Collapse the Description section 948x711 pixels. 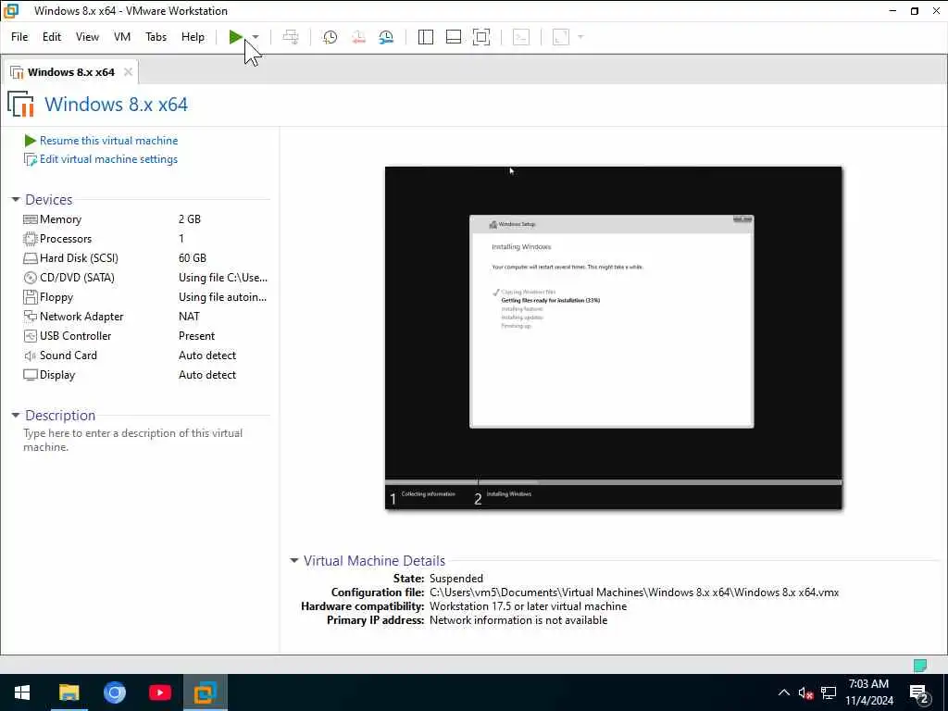(16, 416)
